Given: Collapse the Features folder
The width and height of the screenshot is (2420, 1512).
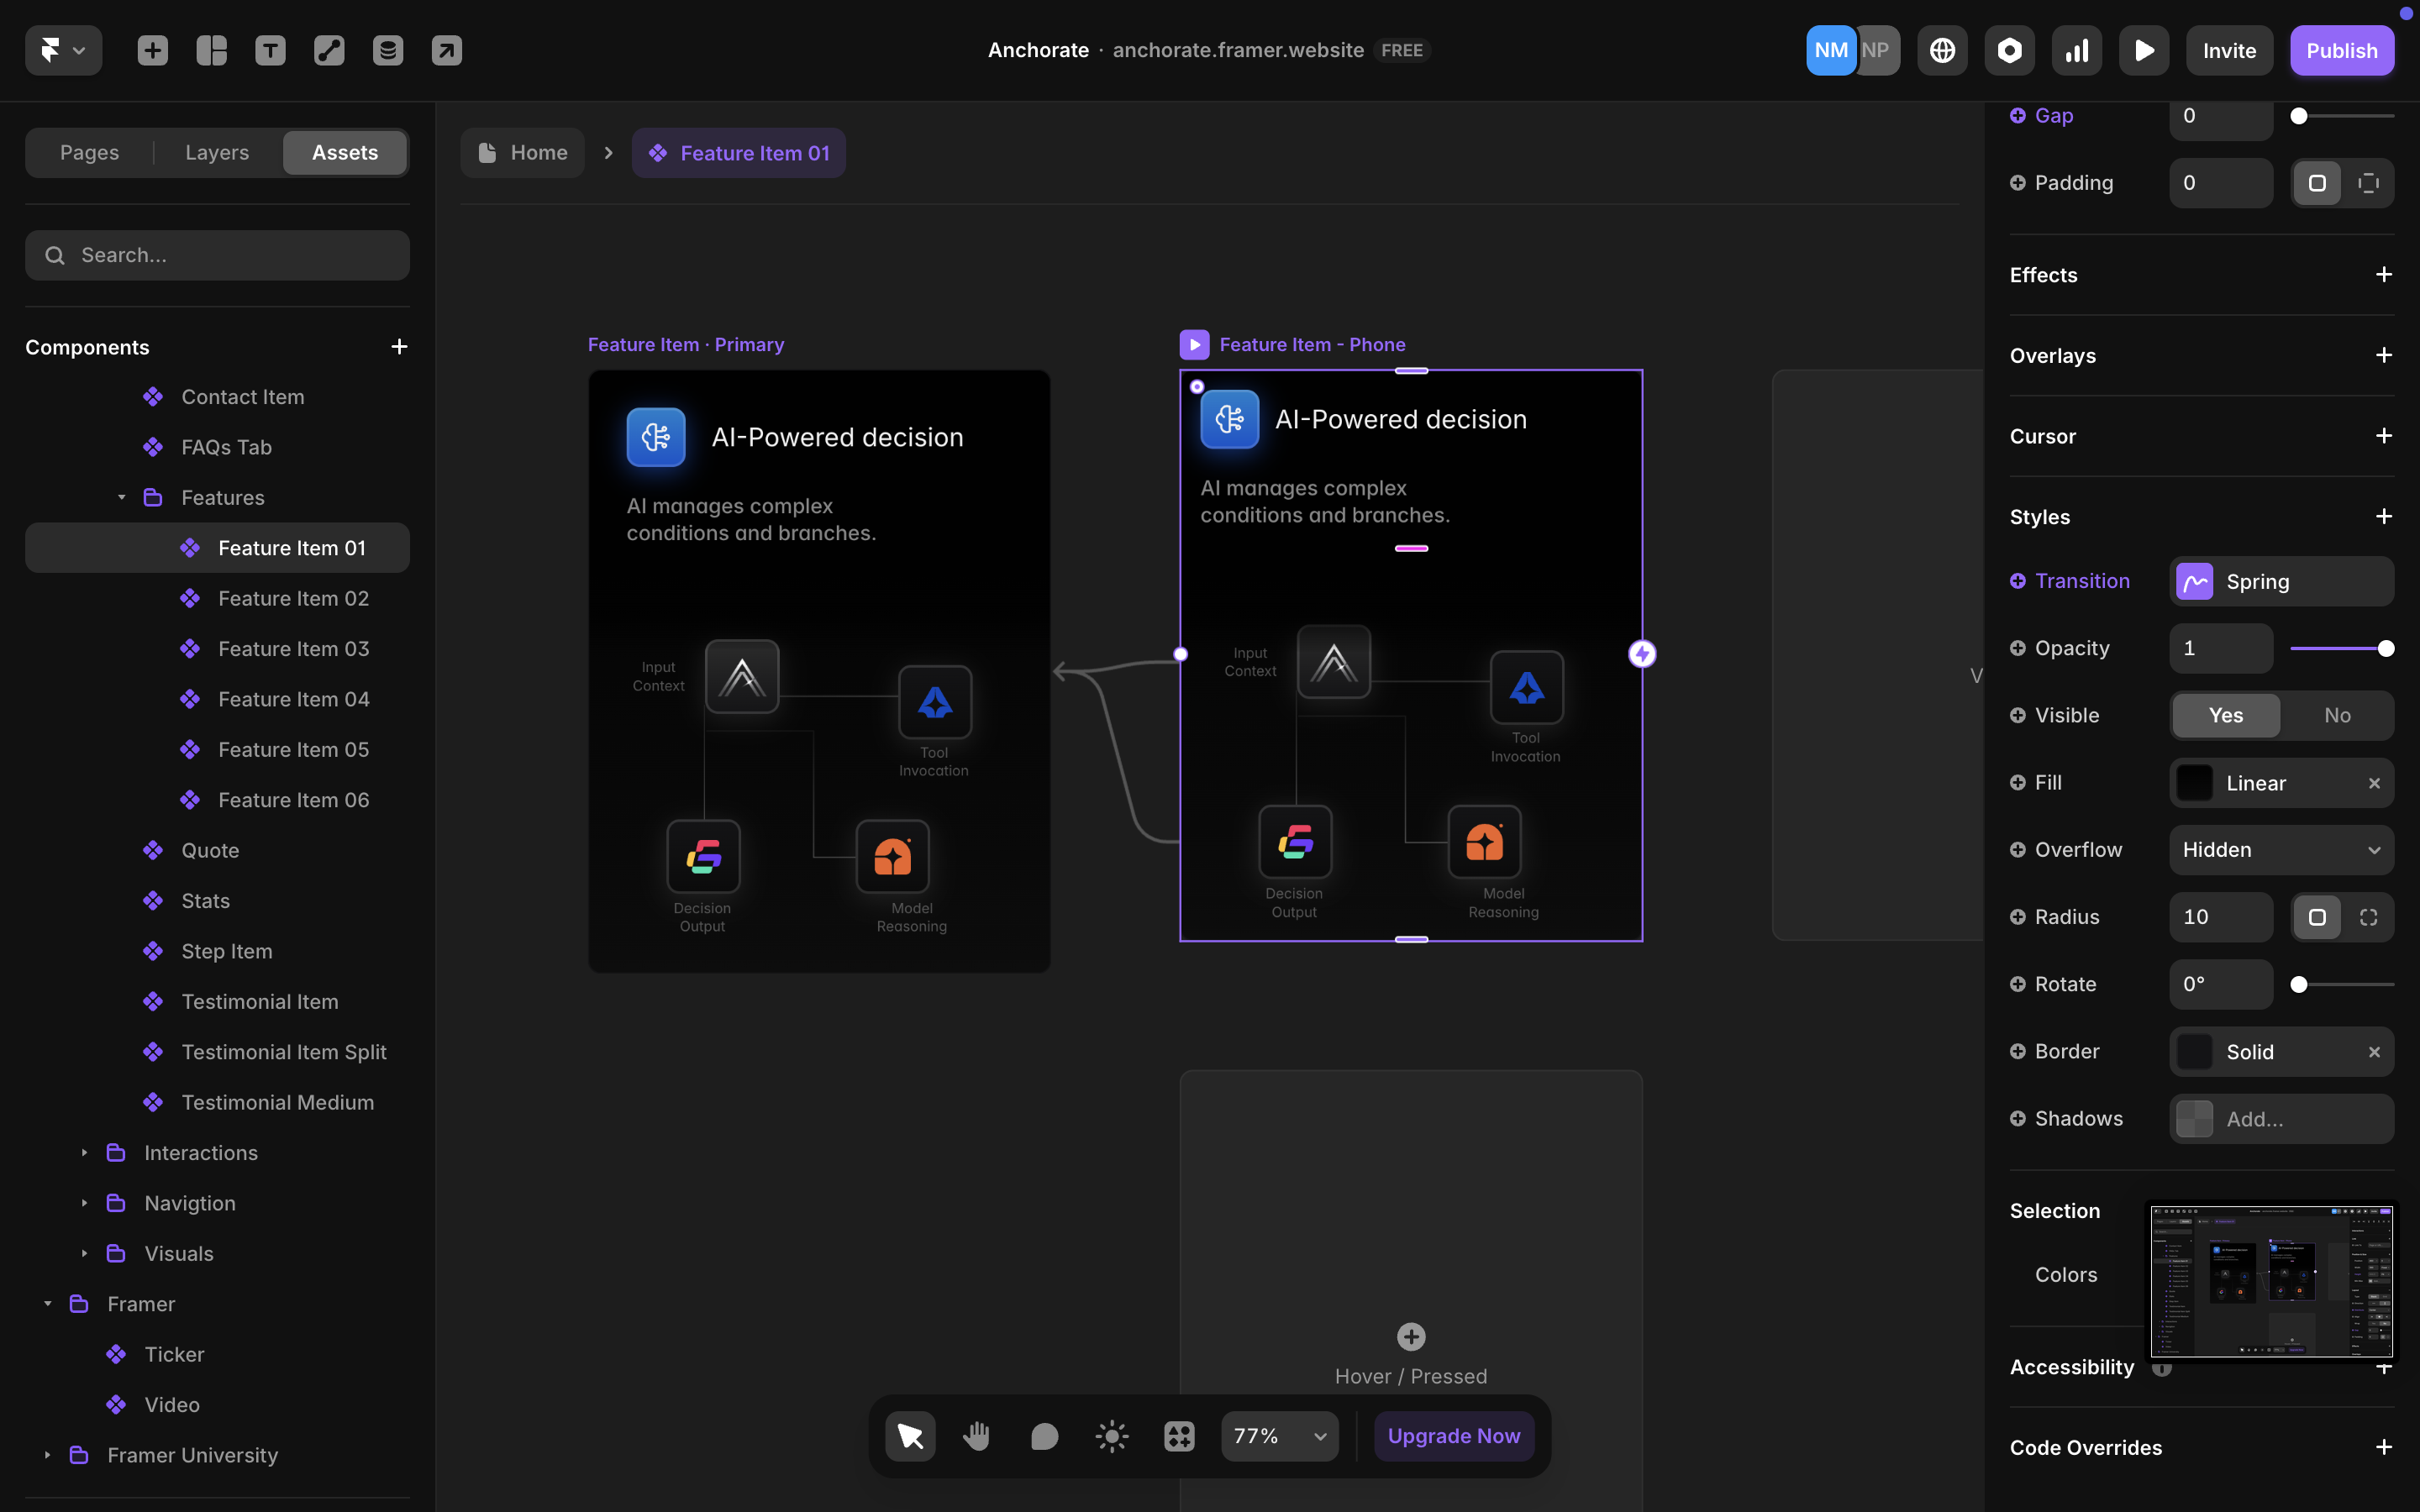Looking at the screenshot, I should click(x=121, y=497).
